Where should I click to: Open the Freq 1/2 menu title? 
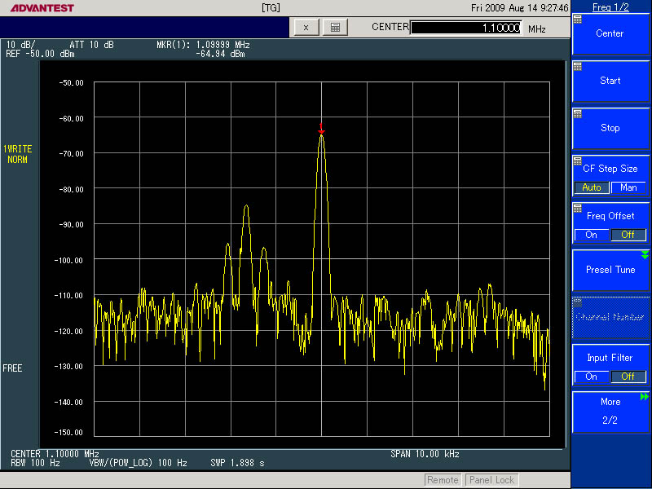pos(610,7)
